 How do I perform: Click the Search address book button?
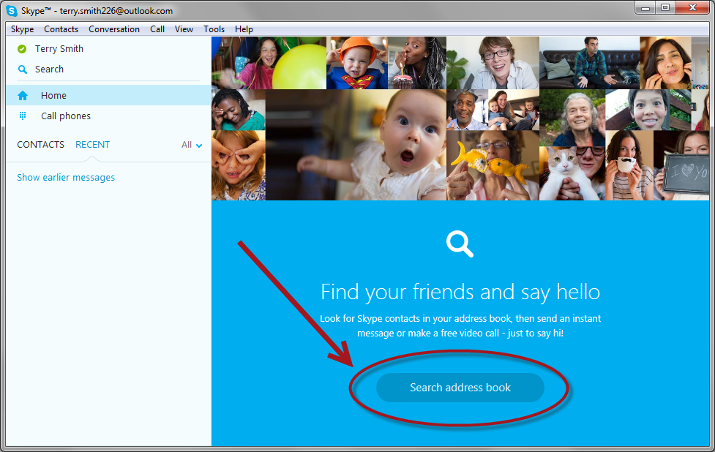tap(460, 388)
